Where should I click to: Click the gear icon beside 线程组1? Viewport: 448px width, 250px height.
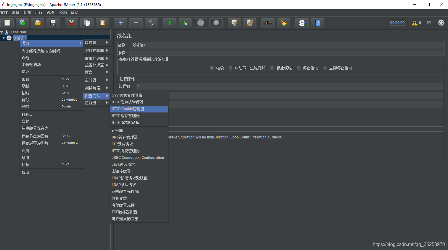(9, 38)
